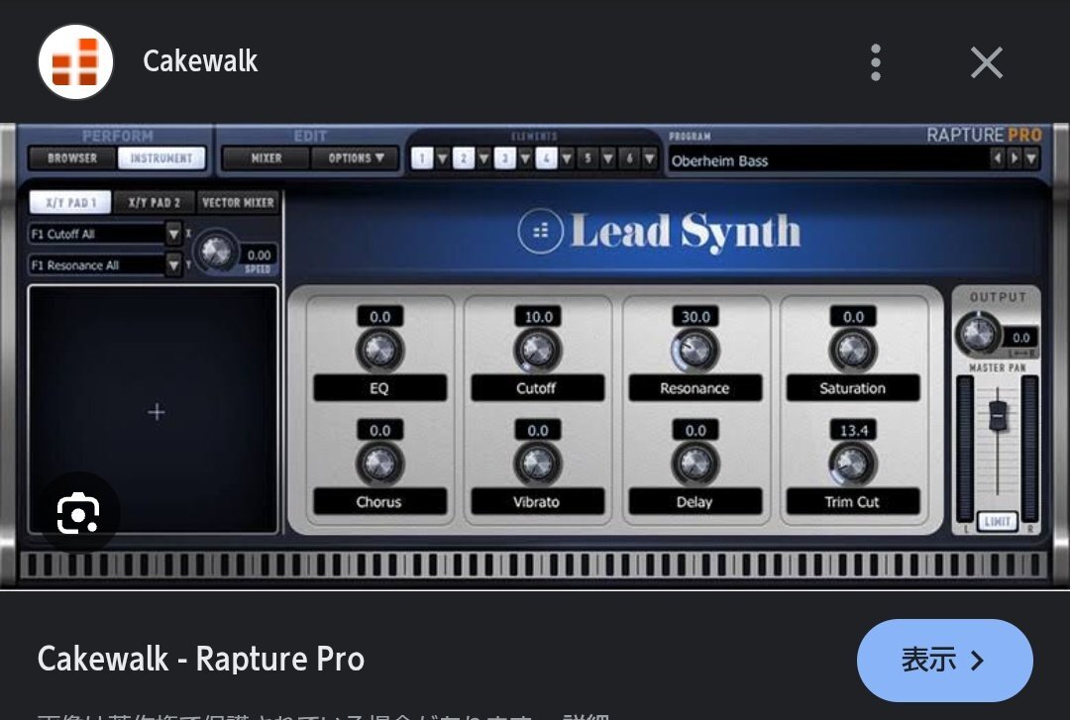Open the Element 2 dropdown arrow
This screenshot has height=720, width=1070.
click(x=483, y=159)
